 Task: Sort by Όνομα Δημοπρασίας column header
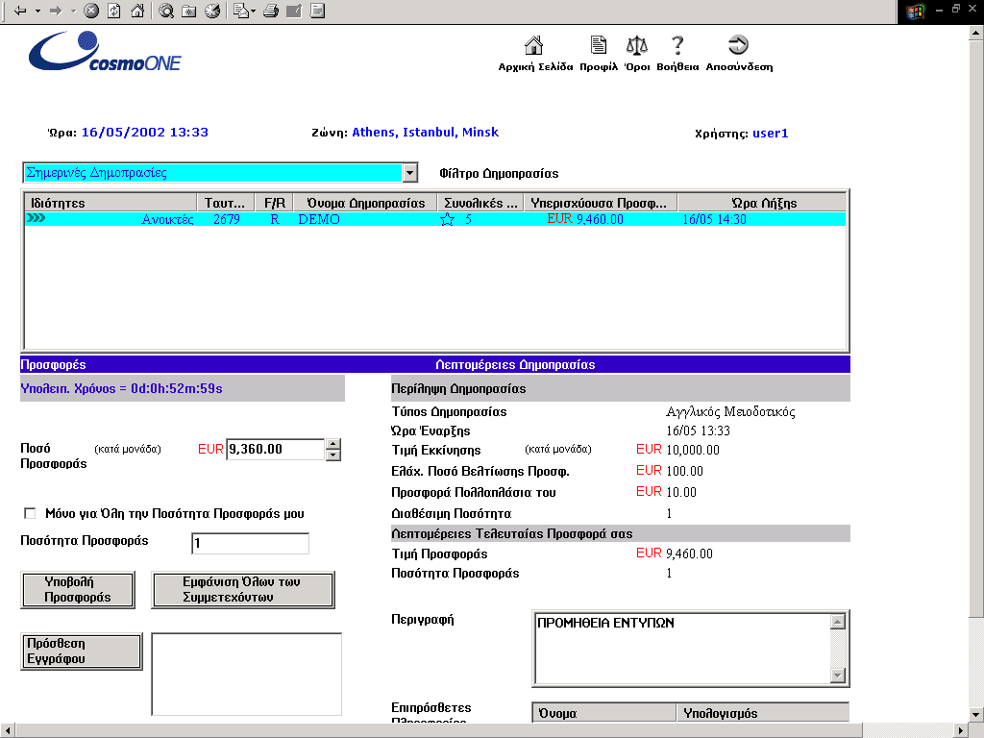[x=365, y=203]
